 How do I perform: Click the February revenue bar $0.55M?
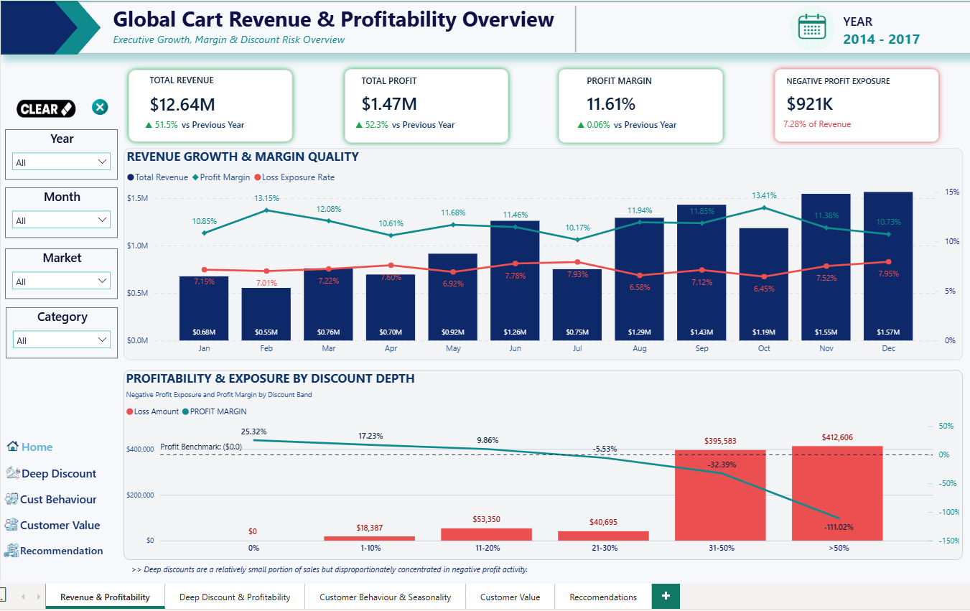click(266, 314)
